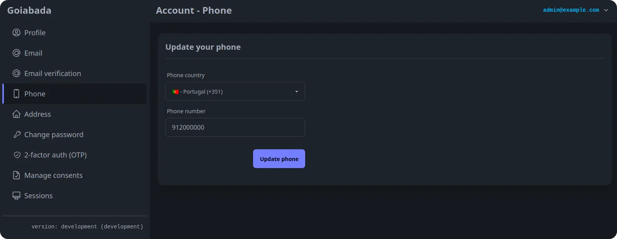Click the Change password key icon

17,134
